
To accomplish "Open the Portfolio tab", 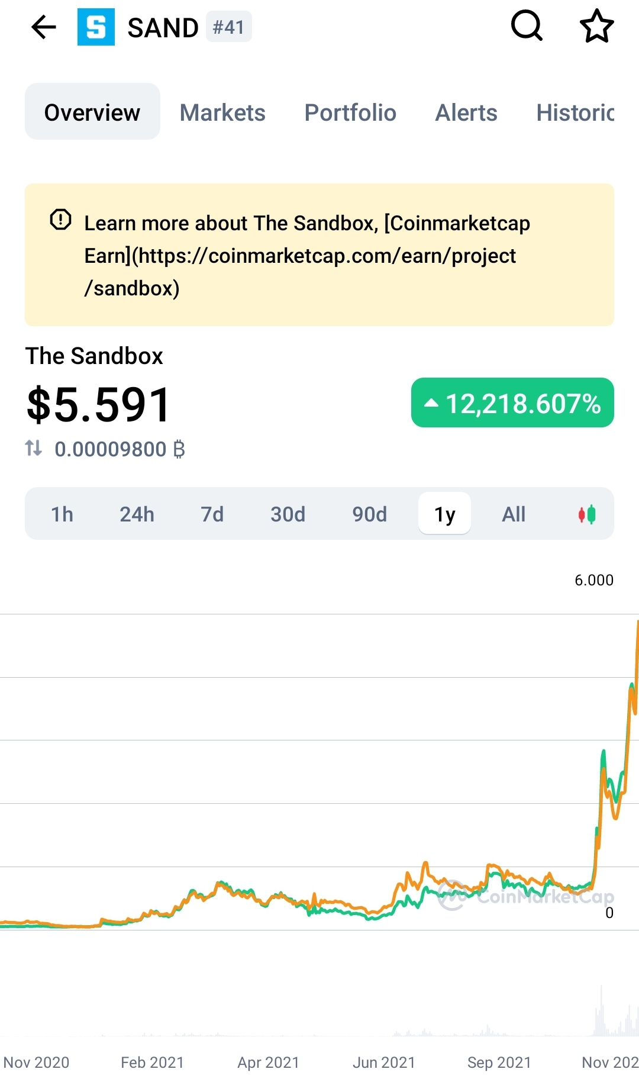I will coord(350,112).
